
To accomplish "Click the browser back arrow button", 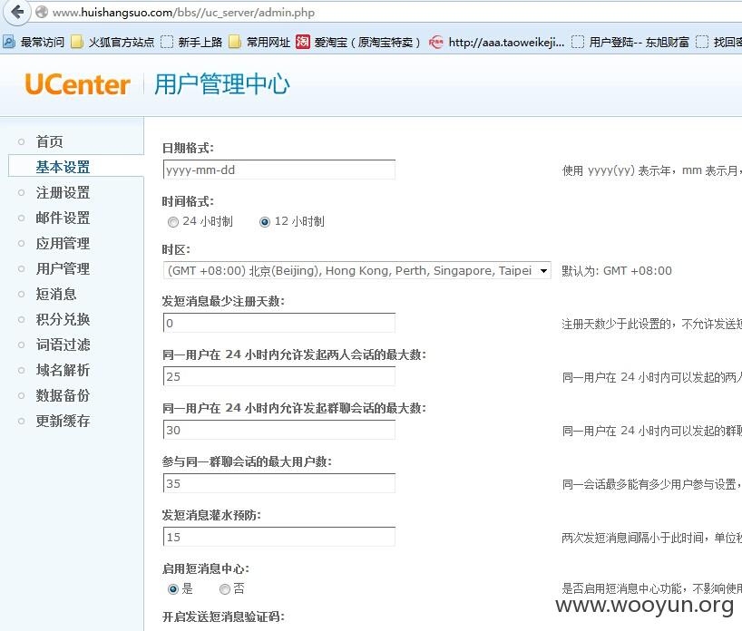I will 17,12.
